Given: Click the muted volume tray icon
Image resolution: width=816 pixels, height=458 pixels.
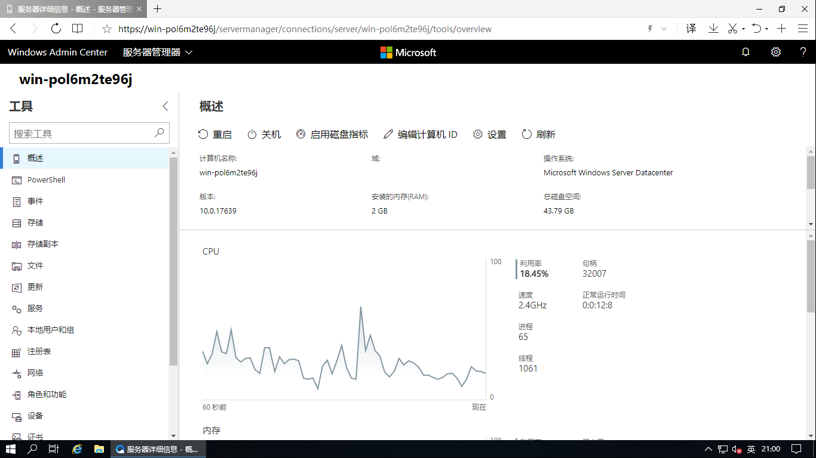Looking at the screenshot, I should 737,449.
